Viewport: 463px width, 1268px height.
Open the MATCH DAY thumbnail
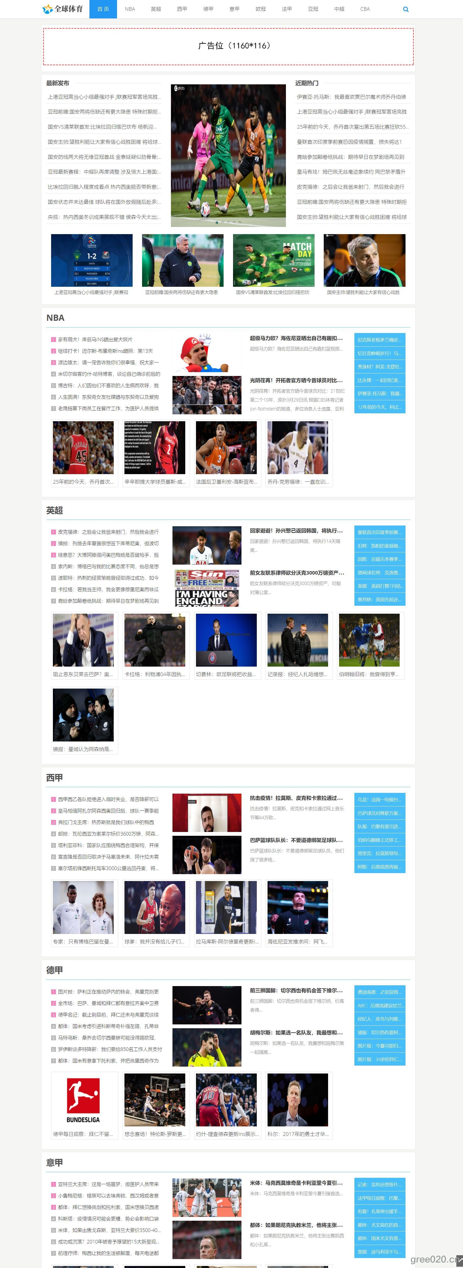click(x=274, y=260)
